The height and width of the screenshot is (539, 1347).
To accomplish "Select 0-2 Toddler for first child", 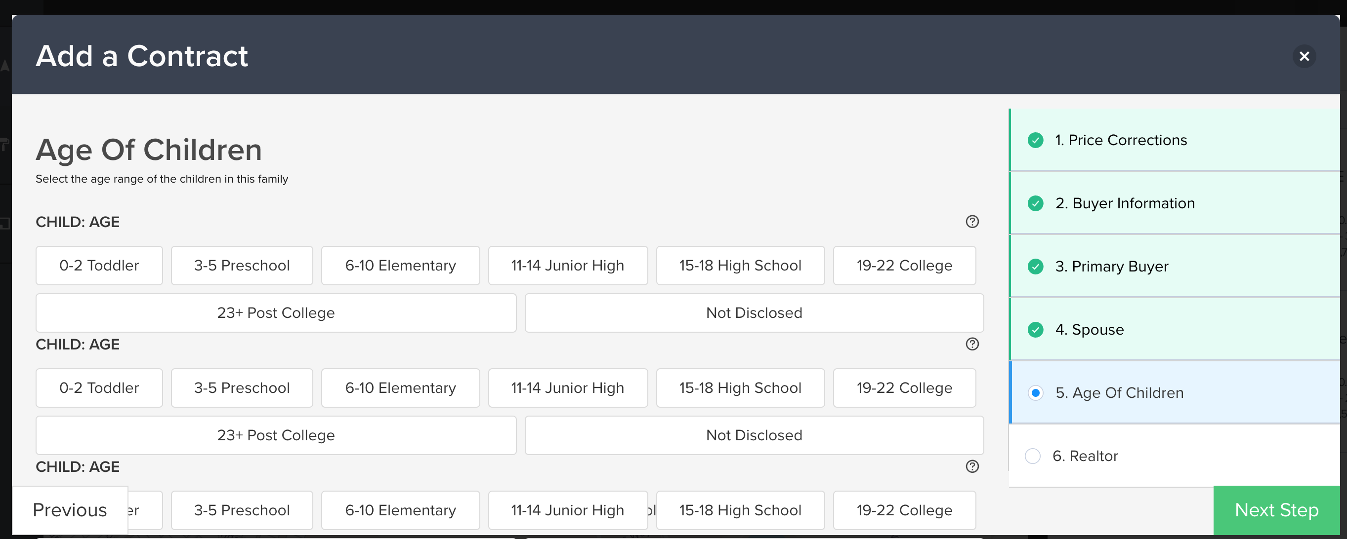I will tap(99, 266).
